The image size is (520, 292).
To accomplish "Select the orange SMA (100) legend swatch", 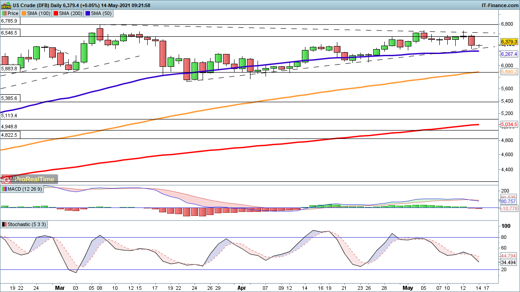I will pos(25,13).
